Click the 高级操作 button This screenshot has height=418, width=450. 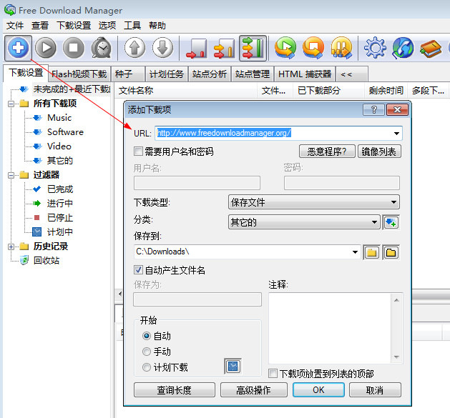pos(253,390)
